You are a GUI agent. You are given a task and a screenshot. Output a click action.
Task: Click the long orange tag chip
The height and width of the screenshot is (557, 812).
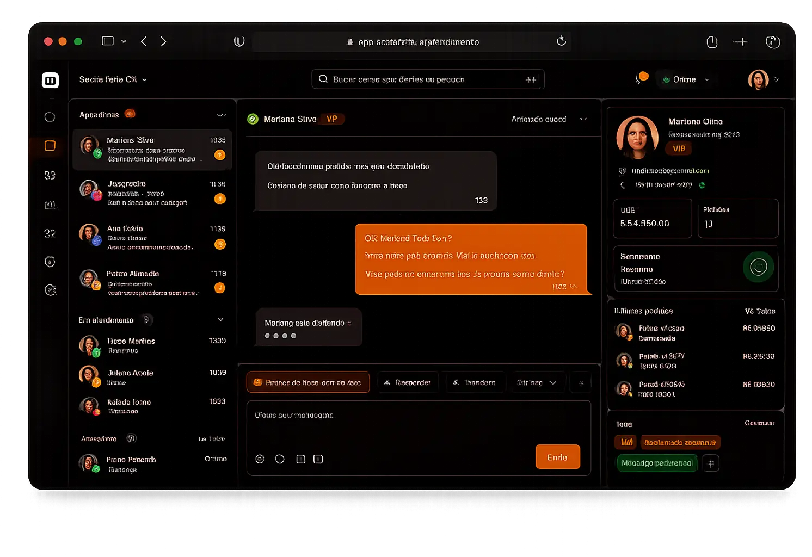(680, 442)
